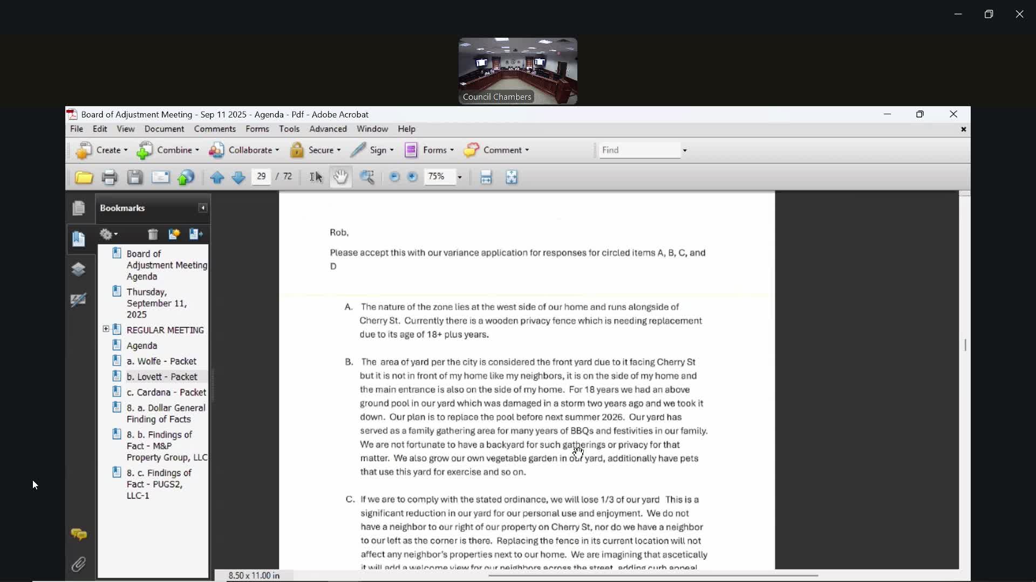Screen dimensions: 1036x582
Task: Go to previous page with up arrow
Action: (x=217, y=177)
